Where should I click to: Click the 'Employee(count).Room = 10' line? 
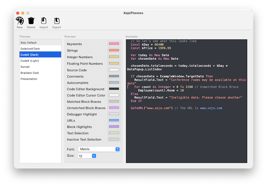161,91
